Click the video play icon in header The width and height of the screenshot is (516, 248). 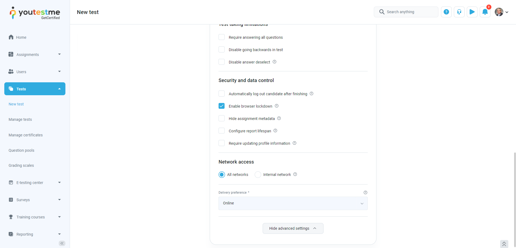(472, 12)
